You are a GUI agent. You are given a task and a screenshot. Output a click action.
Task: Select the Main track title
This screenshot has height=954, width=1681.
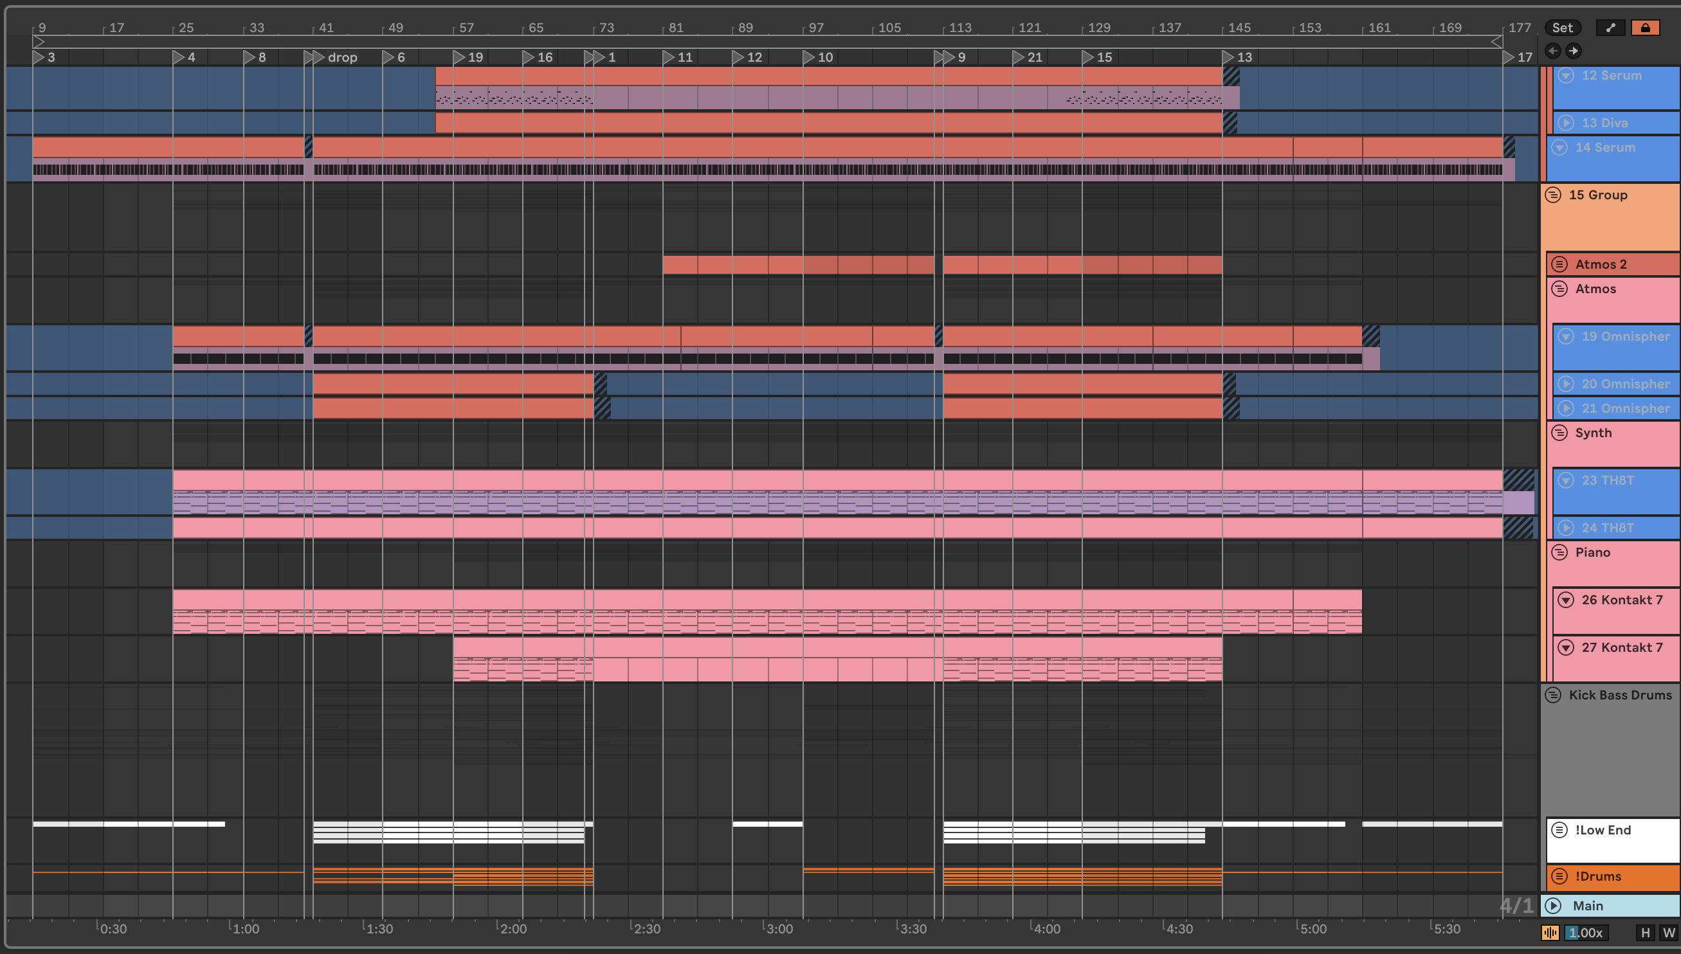coord(1588,906)
